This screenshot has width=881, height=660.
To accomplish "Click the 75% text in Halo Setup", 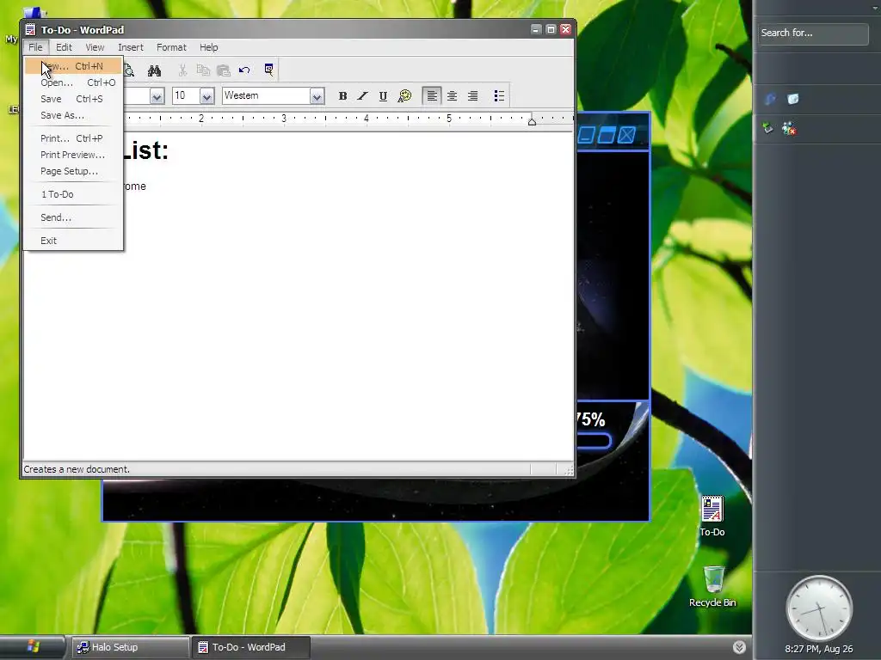I will point(590,419).
